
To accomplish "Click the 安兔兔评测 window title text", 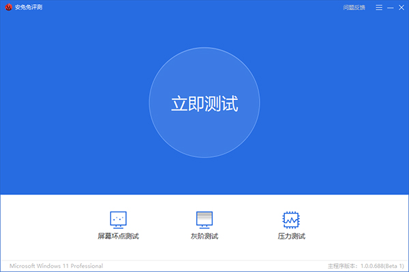I will pos(29,7).
